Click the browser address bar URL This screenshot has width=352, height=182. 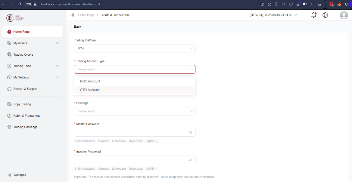click(70, 4)
